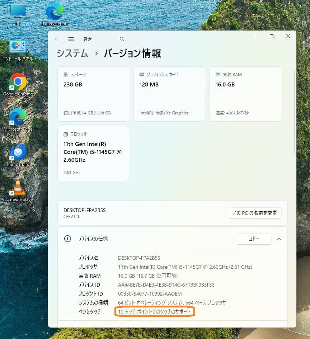310x339 pixels.
Task: Open the settings navigation hamburger menu
Action: pos(71,39)
